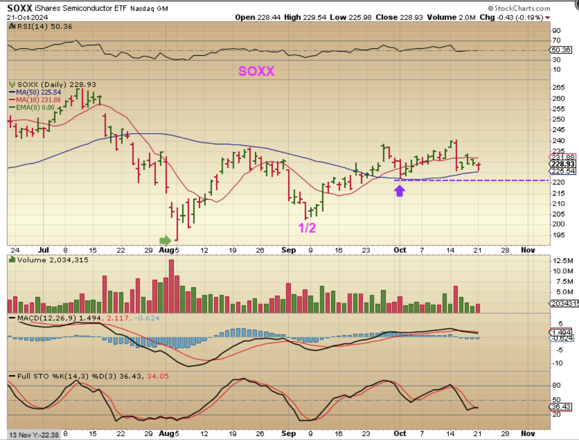Click the 13 Nov Y:-22.38 cursor readout
Screen dimensions: 579x440
34,434
